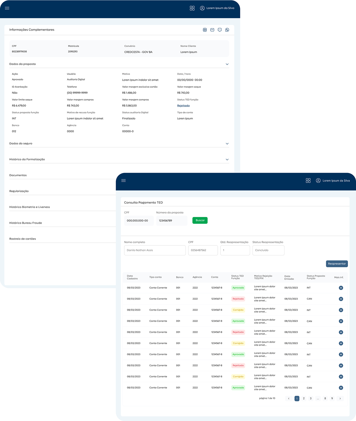Click plus icon on fifth row, Rejeitada INT

[341, 332]
